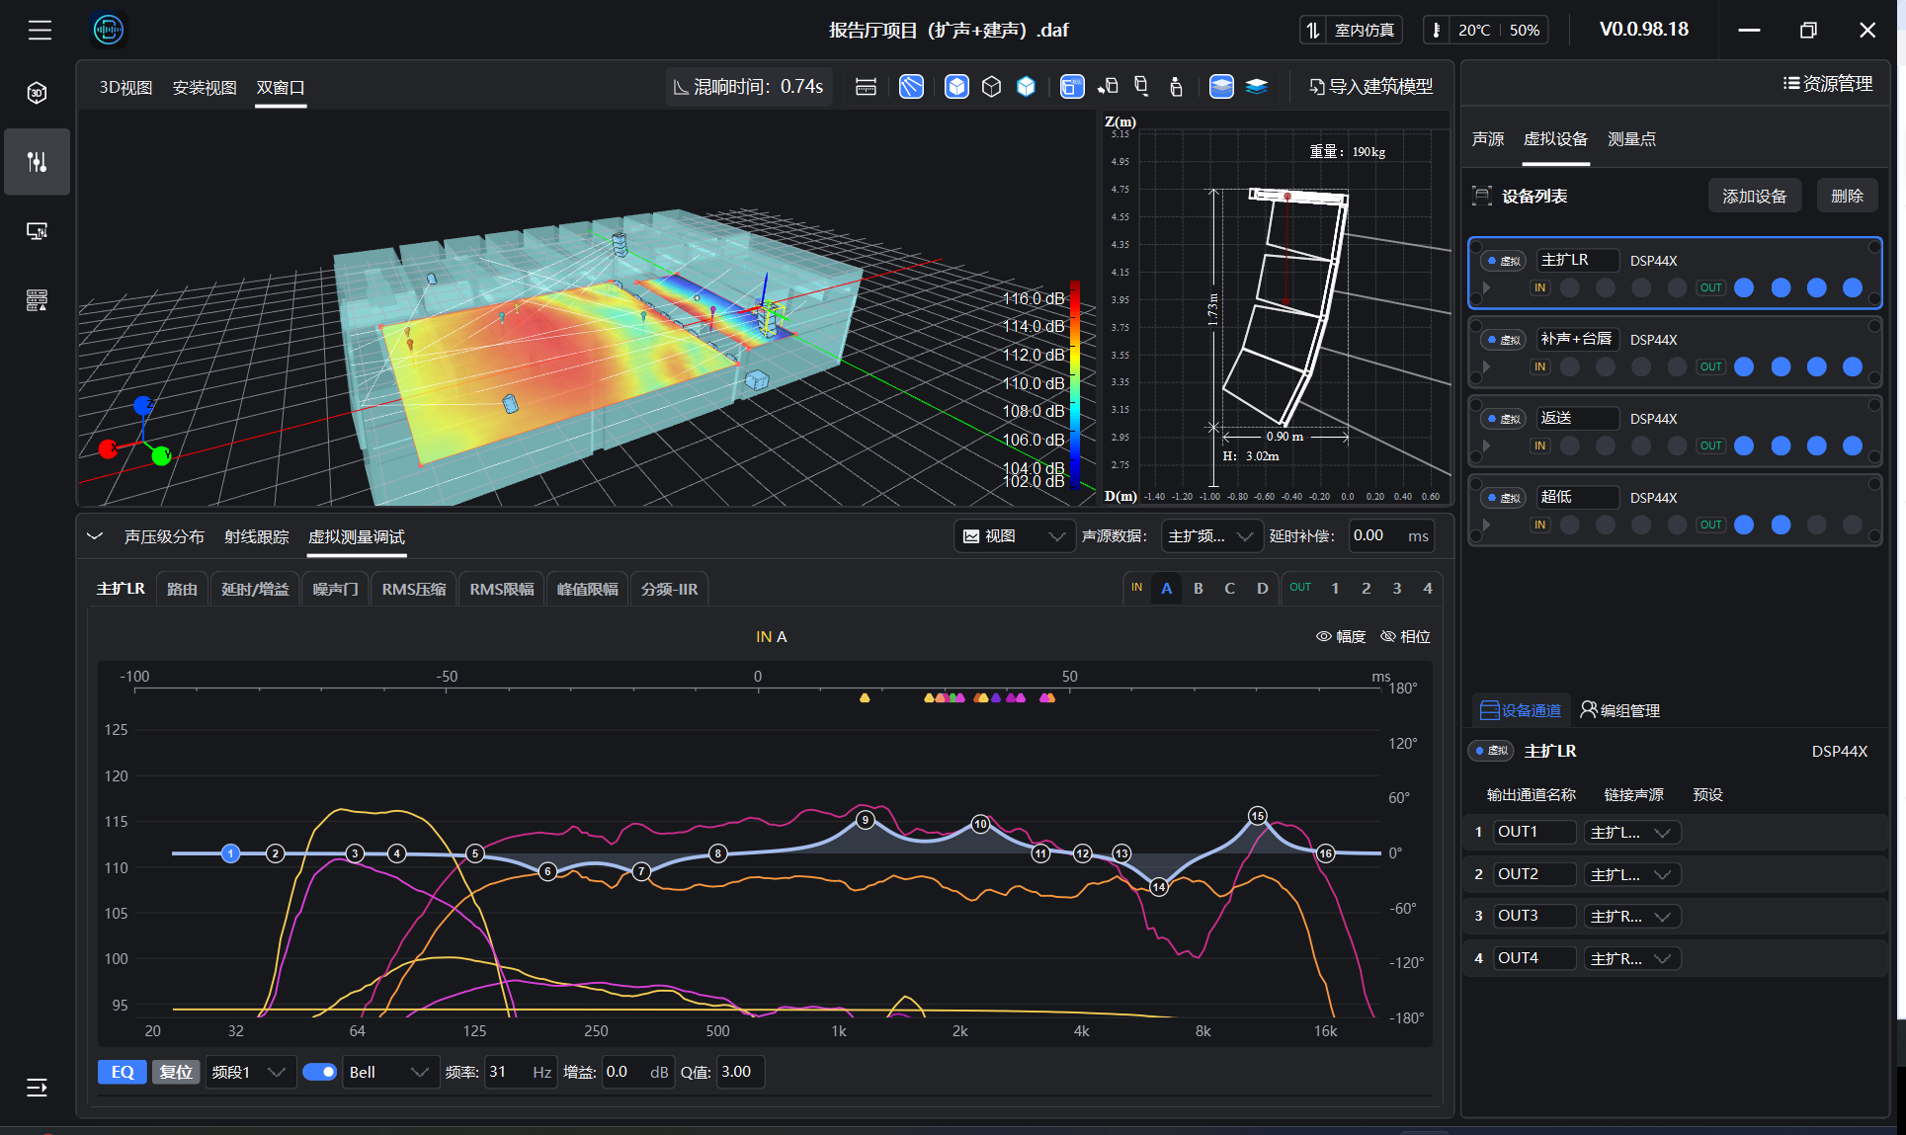Click the 导入建筑模型 button
The width and height of the screenshot is (1906, 1135).
point(1370,87)
